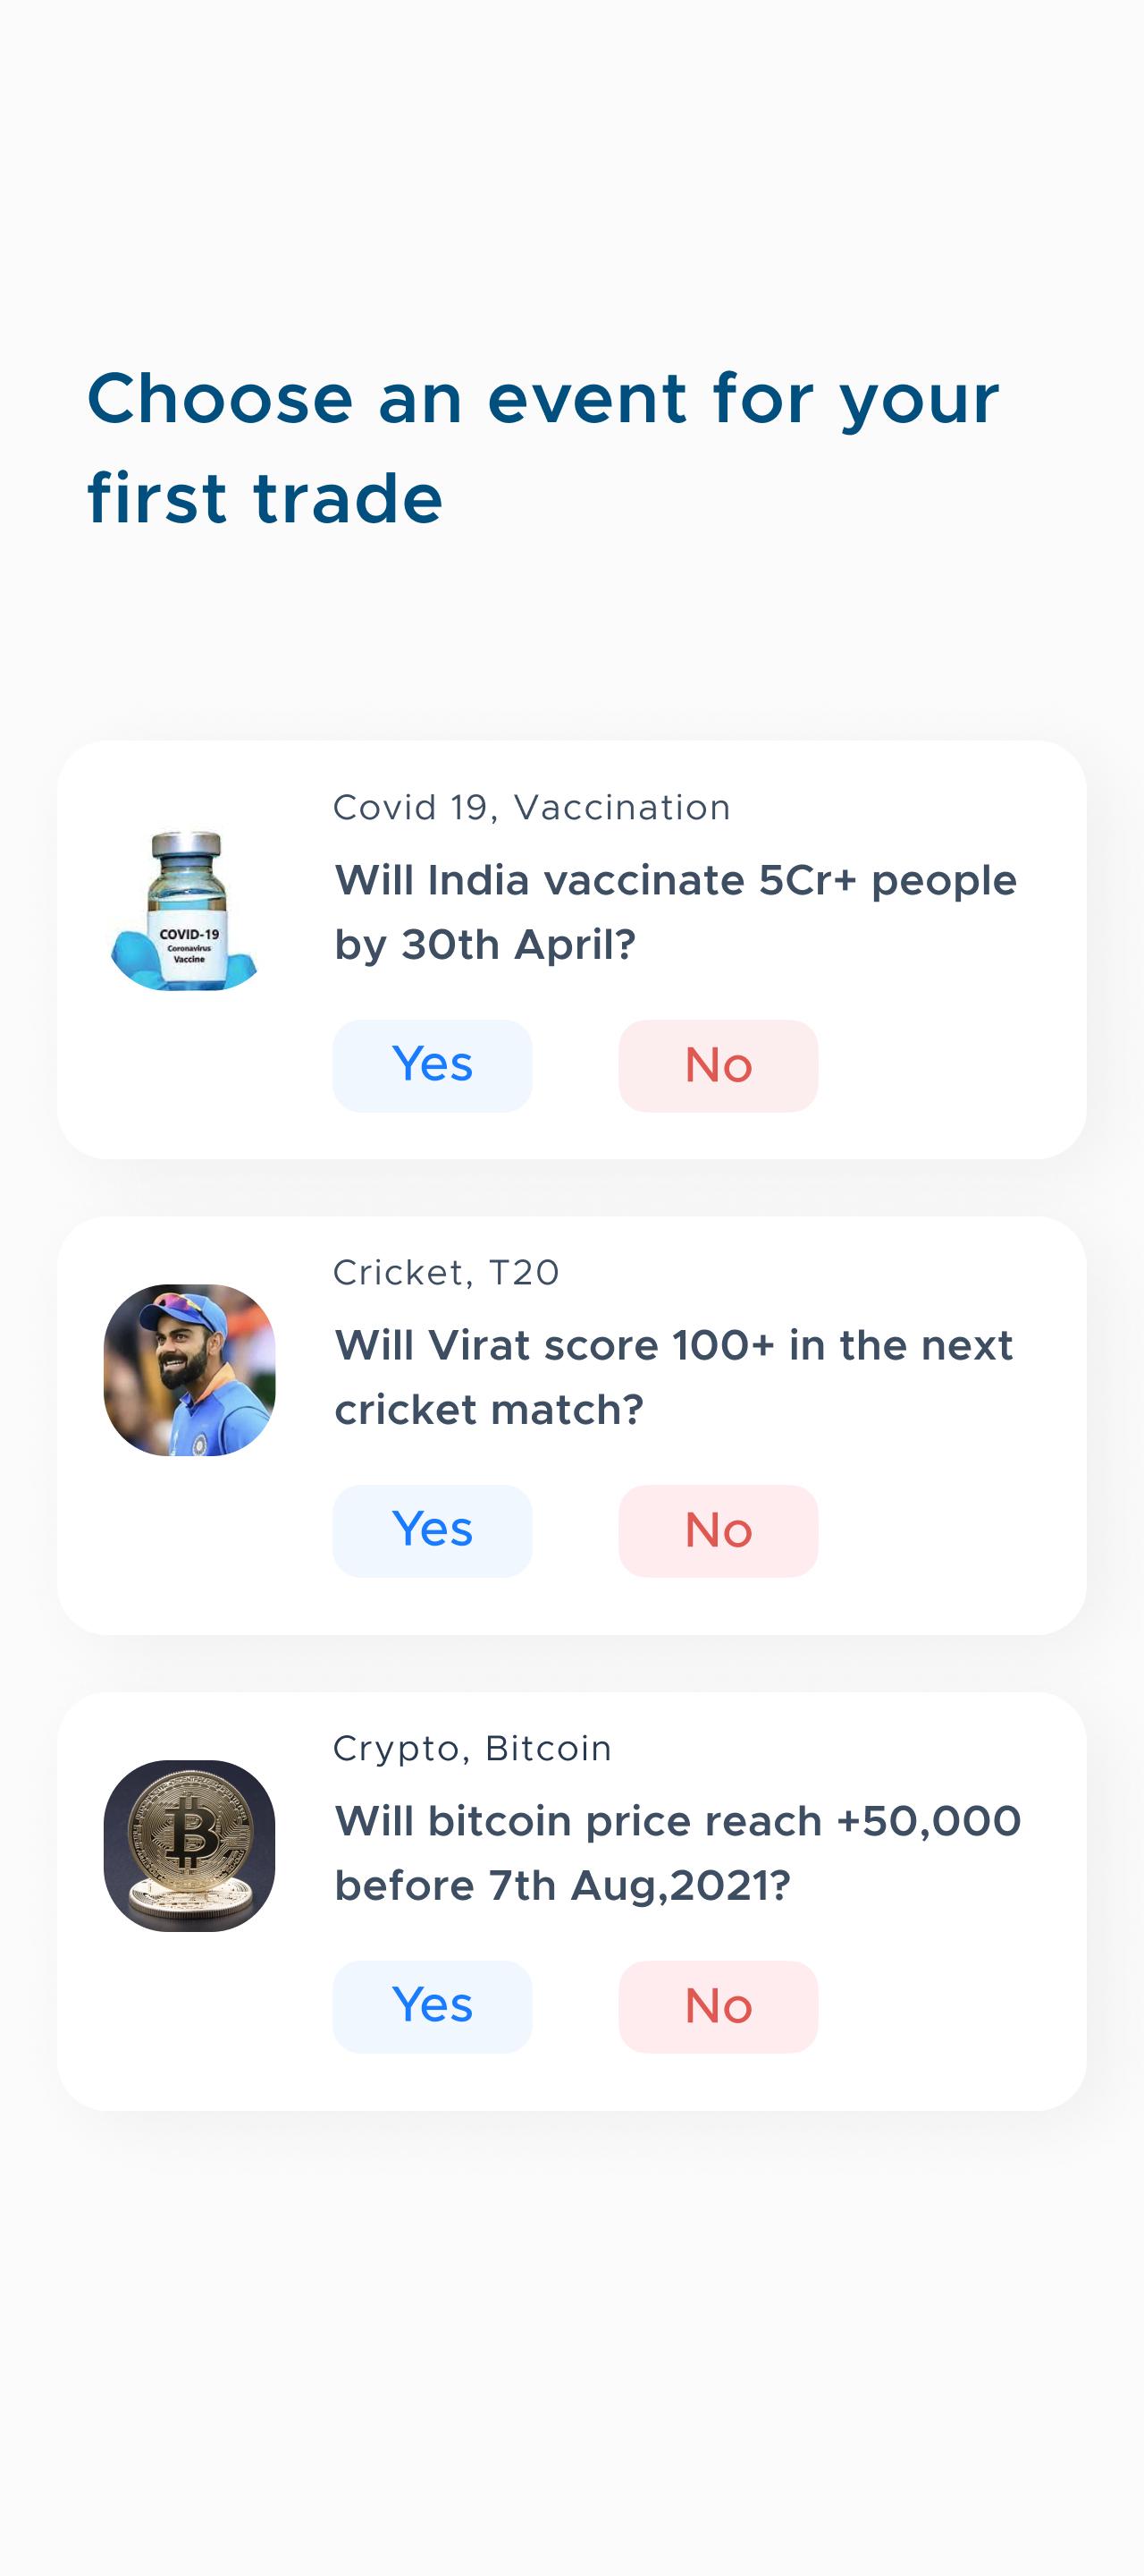Tap empty space right of cricket No button
This screenshot has width=1144, height=2576.
(949, 1530)
